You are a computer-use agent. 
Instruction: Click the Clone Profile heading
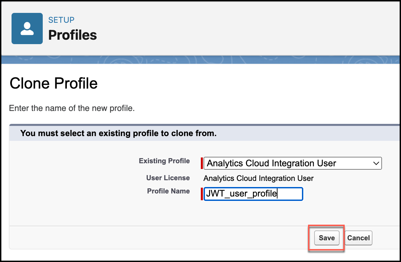[x=54, y=83]
